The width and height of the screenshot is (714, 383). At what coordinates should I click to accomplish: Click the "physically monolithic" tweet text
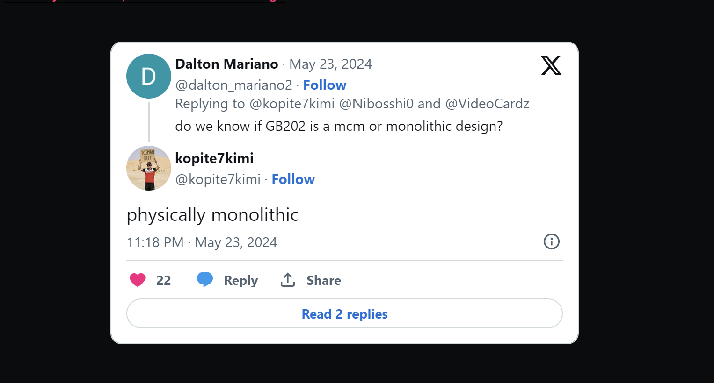[212, 215]
